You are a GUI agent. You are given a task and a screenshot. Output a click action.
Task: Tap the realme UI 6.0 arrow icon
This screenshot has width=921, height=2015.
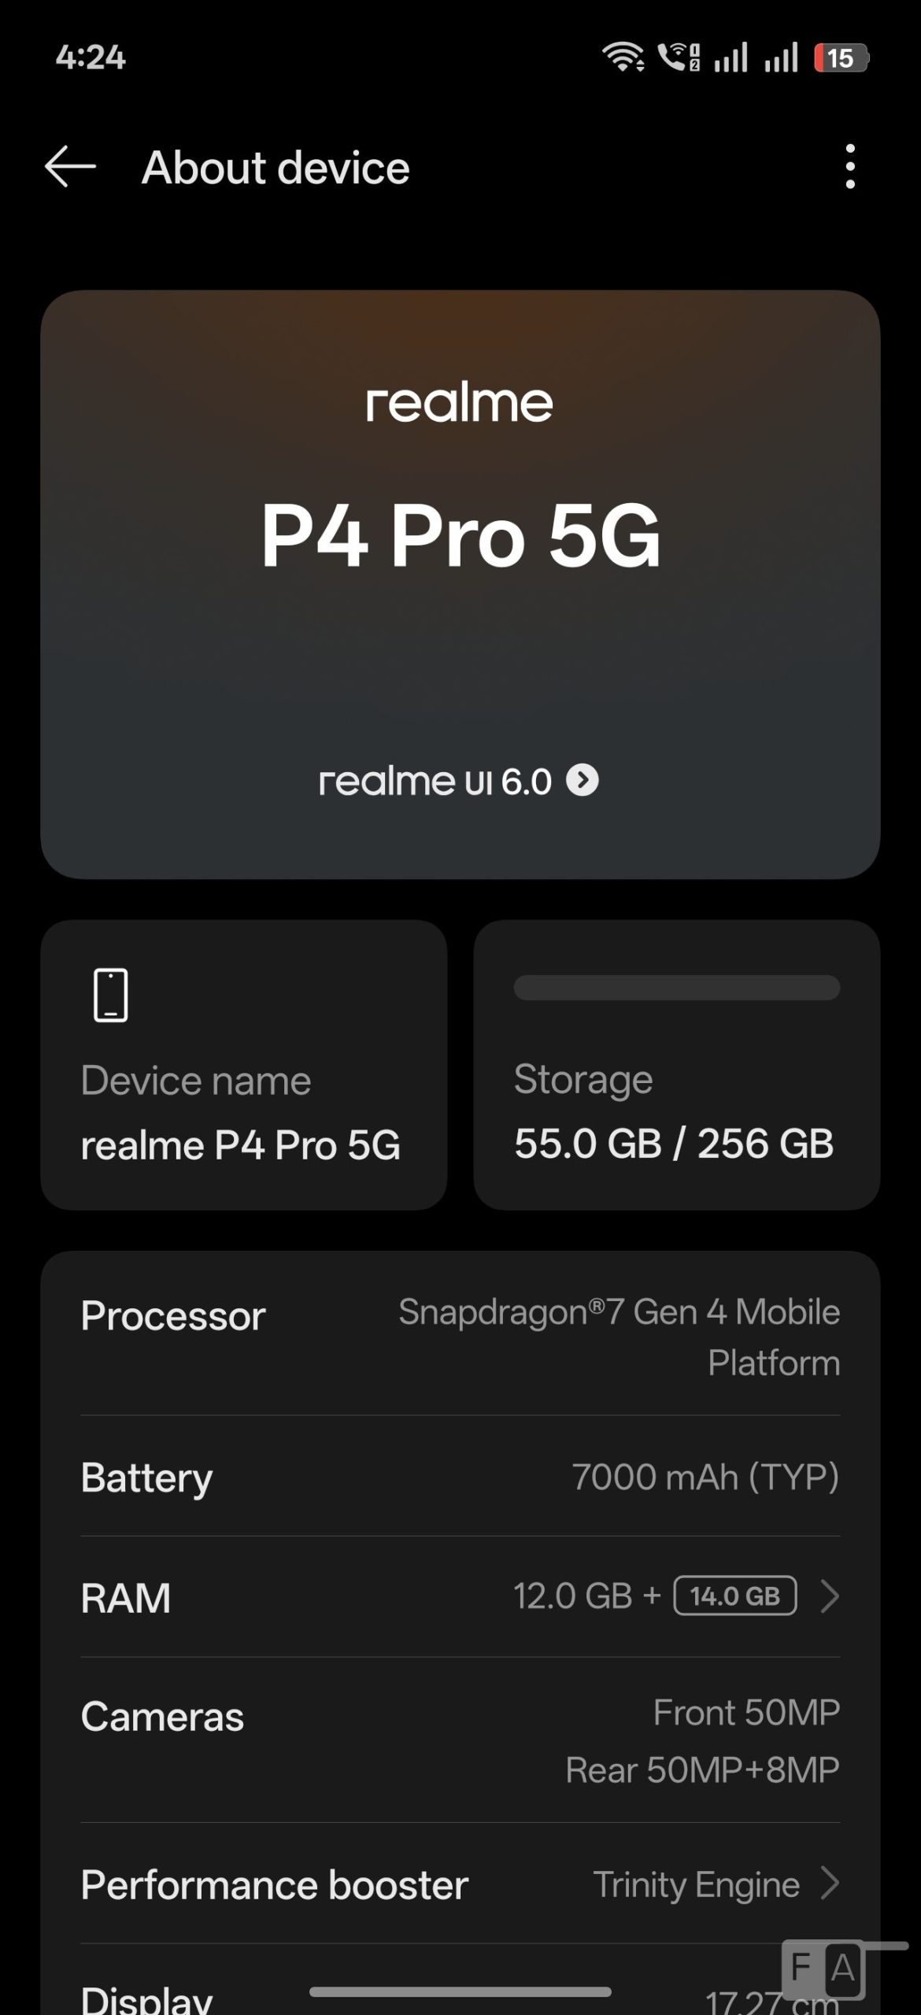click(583, 780)
